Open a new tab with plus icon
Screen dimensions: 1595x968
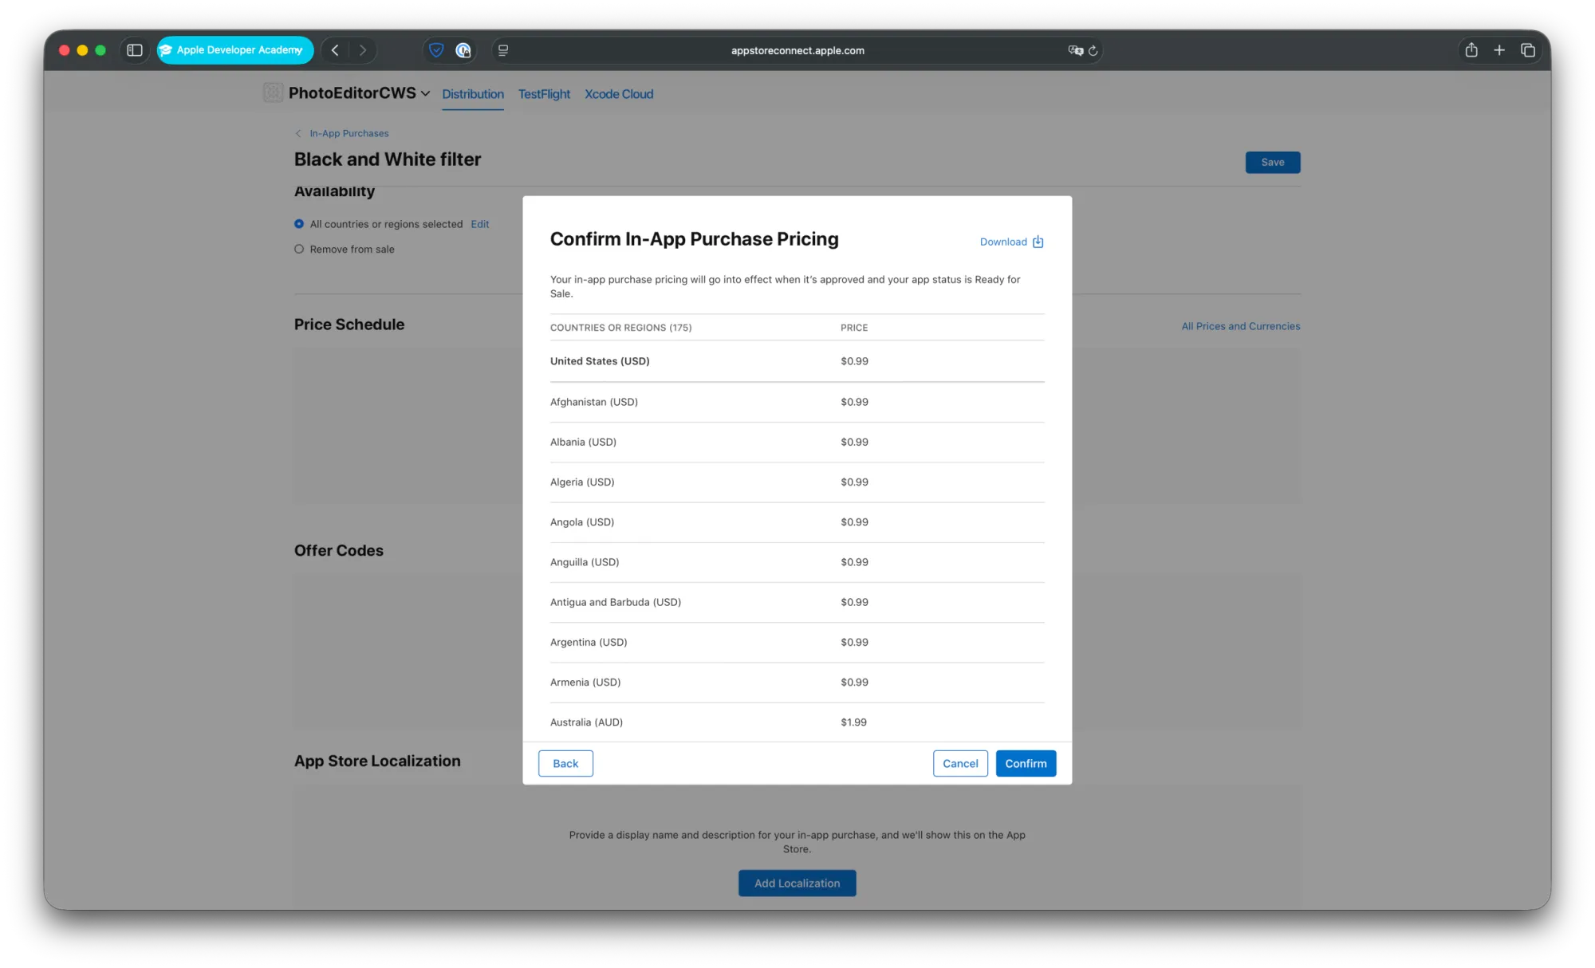point(1499,50)
